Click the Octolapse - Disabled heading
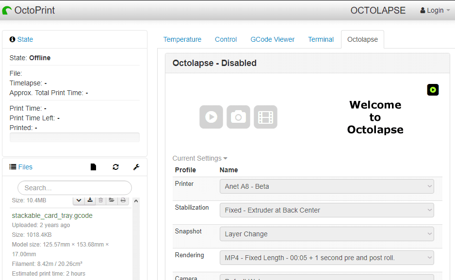 [x=214, y=63]
